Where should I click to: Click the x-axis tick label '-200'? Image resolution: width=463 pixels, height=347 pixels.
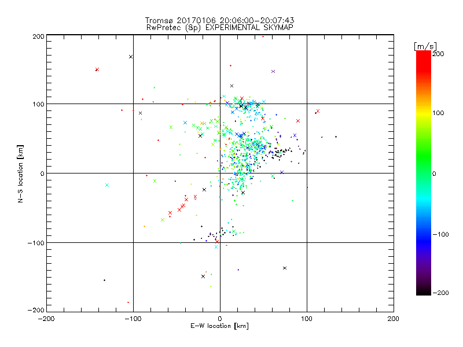[x=46, y=319]
